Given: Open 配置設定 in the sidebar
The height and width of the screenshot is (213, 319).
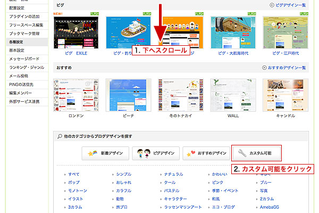Looking at the screenshot, I should click(x=16, y=8).
